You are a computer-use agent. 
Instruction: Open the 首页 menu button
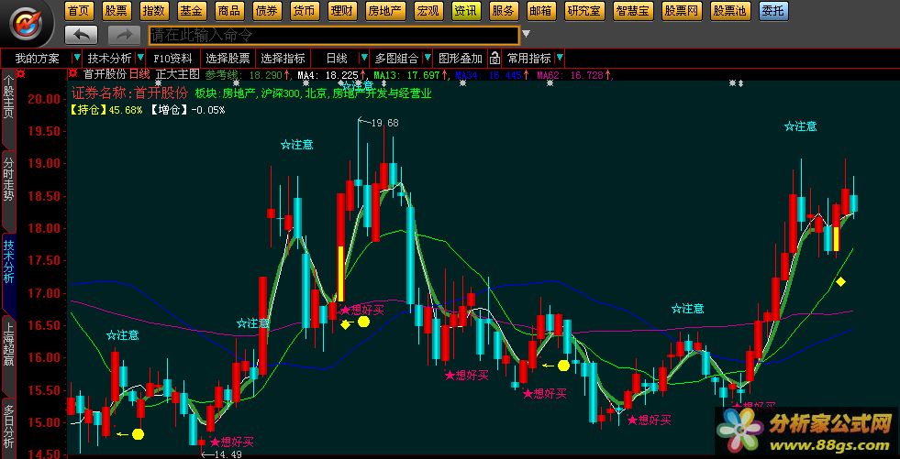[80, 10]
